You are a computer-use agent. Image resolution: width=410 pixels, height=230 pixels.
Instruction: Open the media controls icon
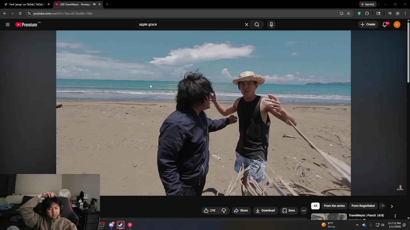click(x=390, y=13)
